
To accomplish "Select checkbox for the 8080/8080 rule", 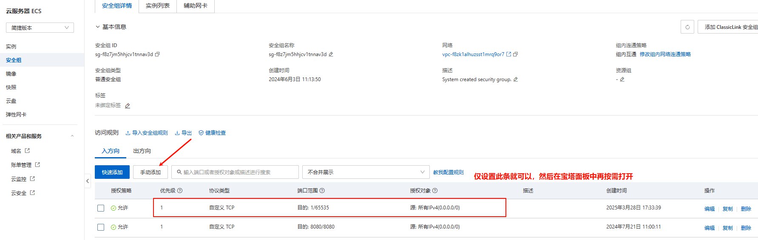I will click(101, 227).
